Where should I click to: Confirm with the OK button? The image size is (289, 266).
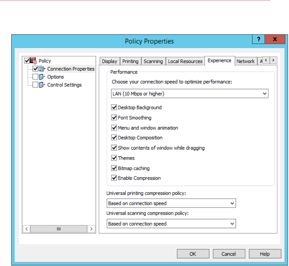coord(193,254)
